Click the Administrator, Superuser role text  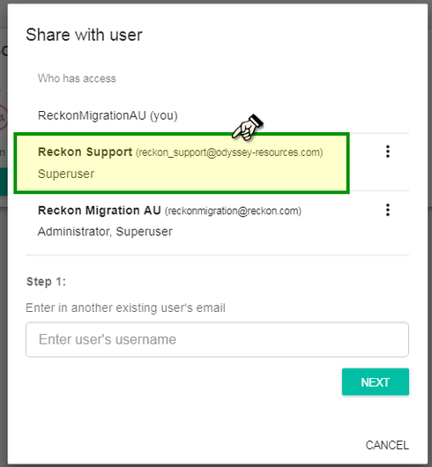click(105, 232)
